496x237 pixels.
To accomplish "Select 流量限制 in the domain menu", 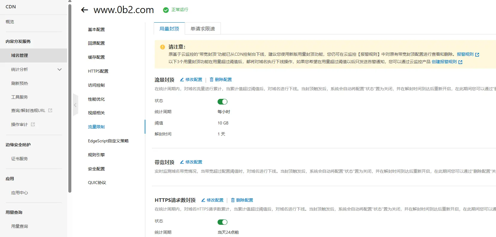I will tap(96, 127).
